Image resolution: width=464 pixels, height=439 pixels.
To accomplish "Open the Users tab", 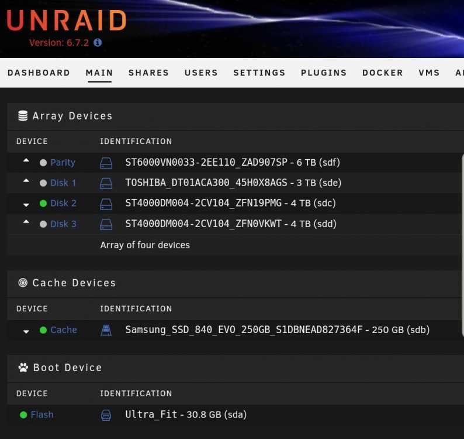I will (201, 73).
